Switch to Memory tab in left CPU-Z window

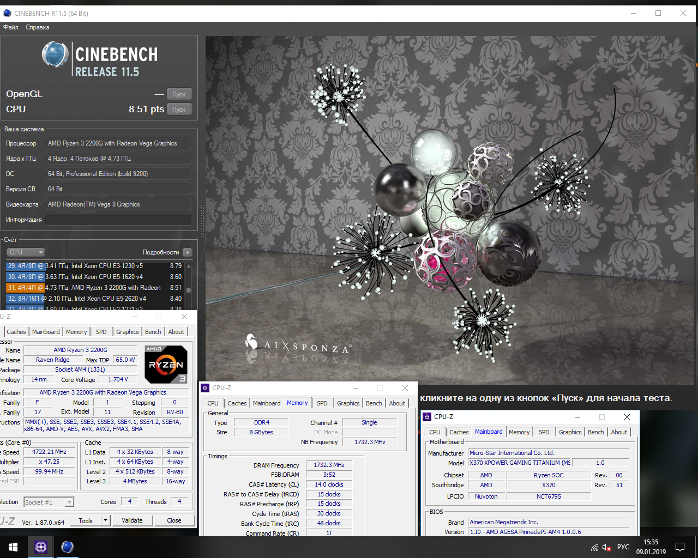point(76,332)
